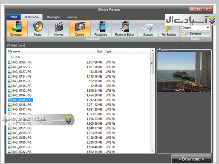The height and width of the screenshot is (164, 219).
Task: Launch the Ringtone Editor
Action: [x=124, y=29]
